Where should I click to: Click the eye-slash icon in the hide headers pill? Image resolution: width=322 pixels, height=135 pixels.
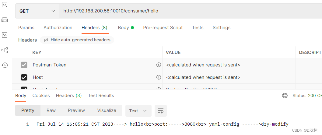[x=46, y=40]
